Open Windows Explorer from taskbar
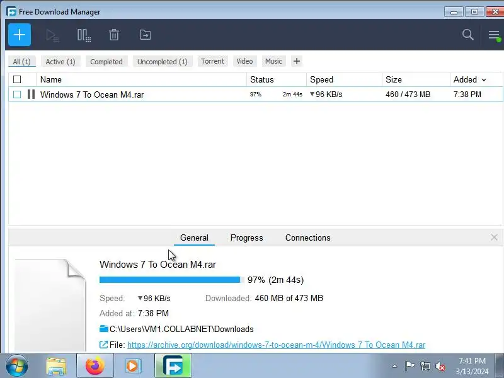This screenshot has height=378, width=504. point(56,366)
